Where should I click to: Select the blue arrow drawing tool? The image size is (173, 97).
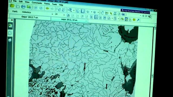point(138,20)
